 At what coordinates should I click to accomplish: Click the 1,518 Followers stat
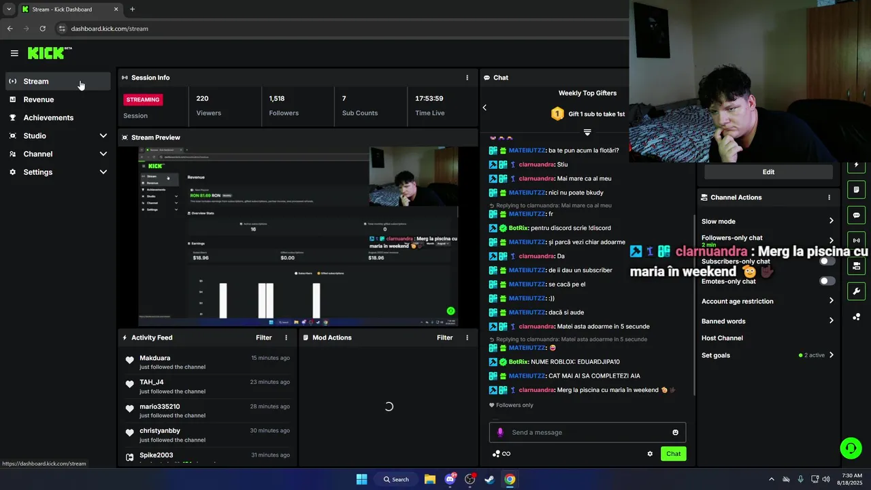point(284,105)
